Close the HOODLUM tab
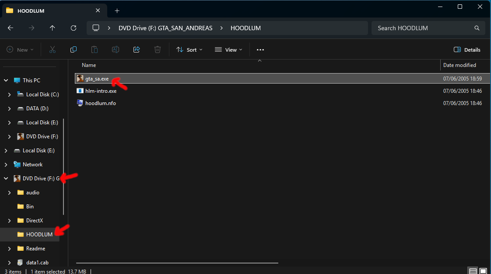 (x=98, y=11)
